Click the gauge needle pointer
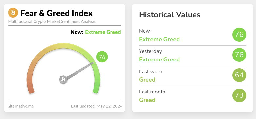The width and height of the screenshot is (256, 119). (x=80, y=71)
